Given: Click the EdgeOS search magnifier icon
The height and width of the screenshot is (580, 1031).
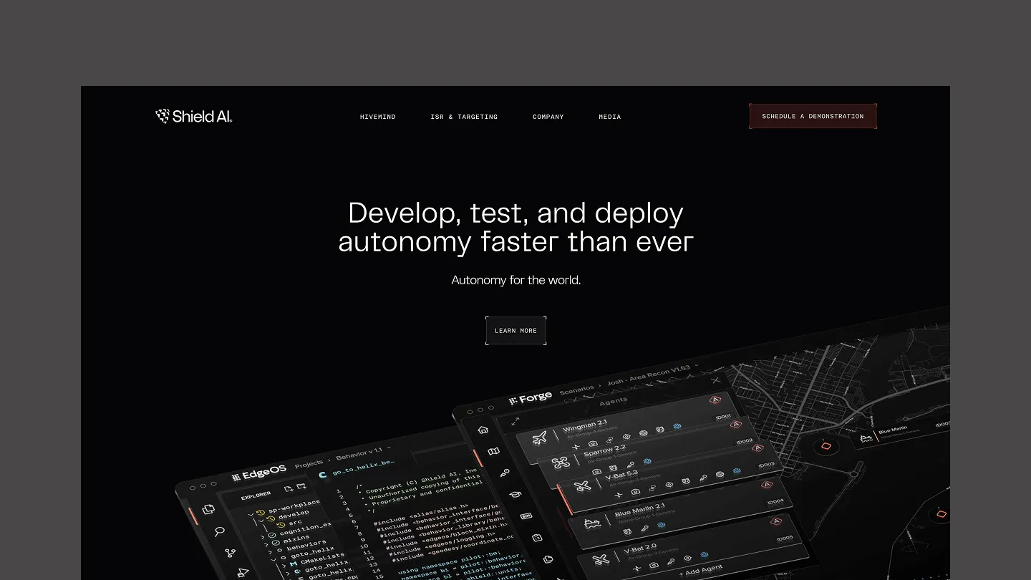Looking at the screenshot, I should 219,531.
